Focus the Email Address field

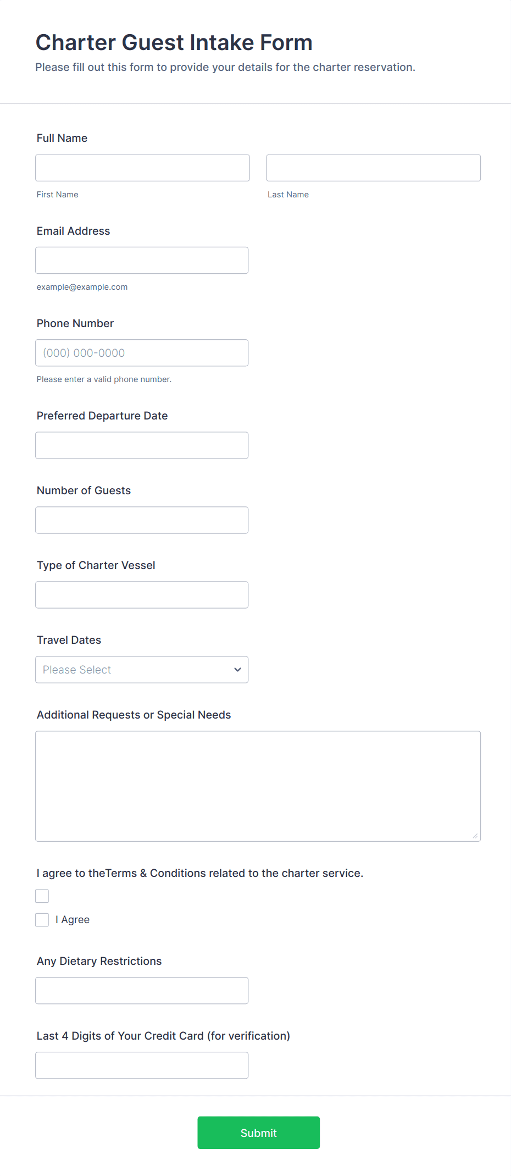(142, 260)
